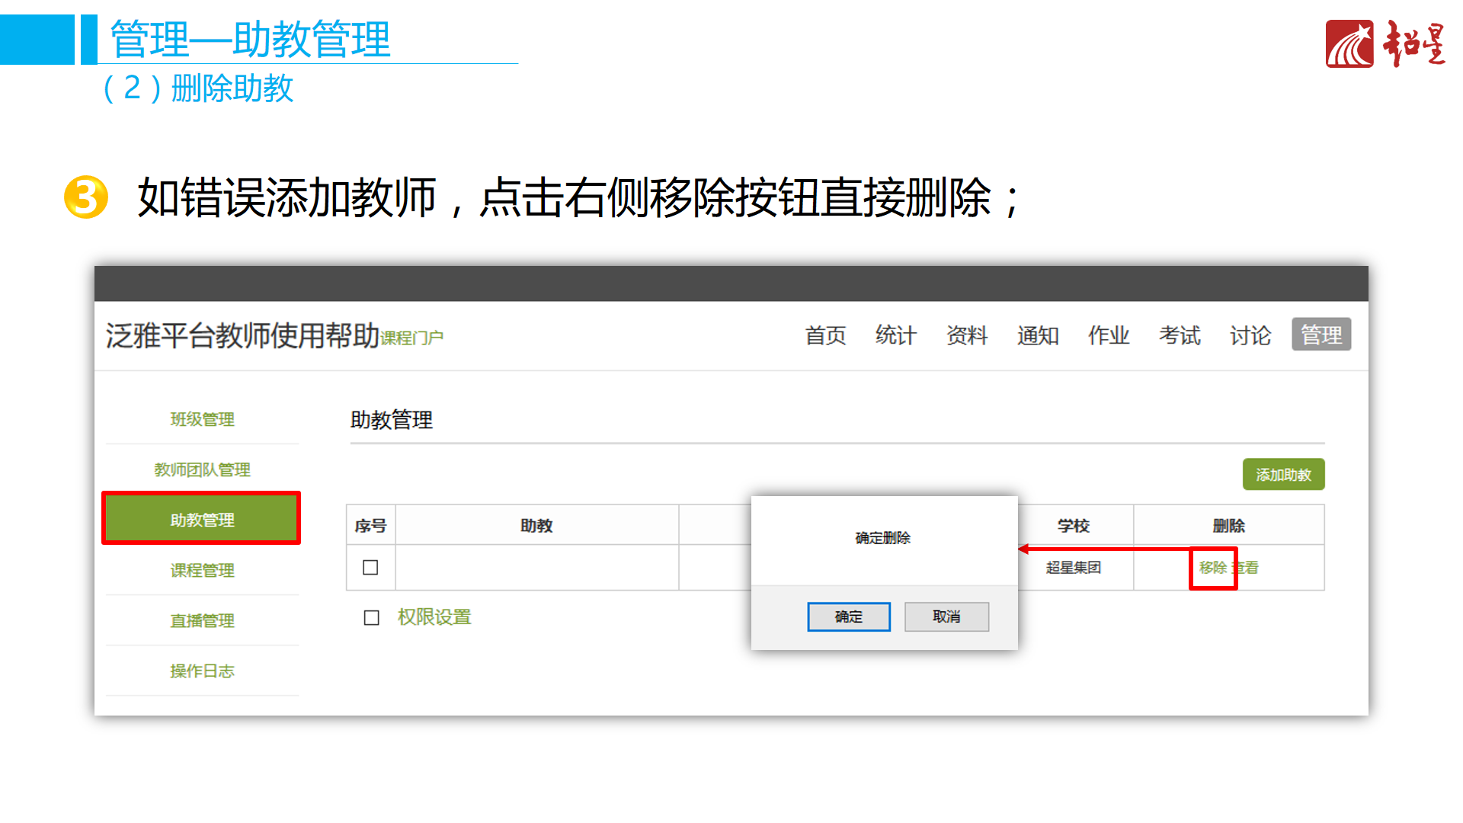
Task: Click the yellow number 3 bullet icon
Action: [x=85, y=197]
